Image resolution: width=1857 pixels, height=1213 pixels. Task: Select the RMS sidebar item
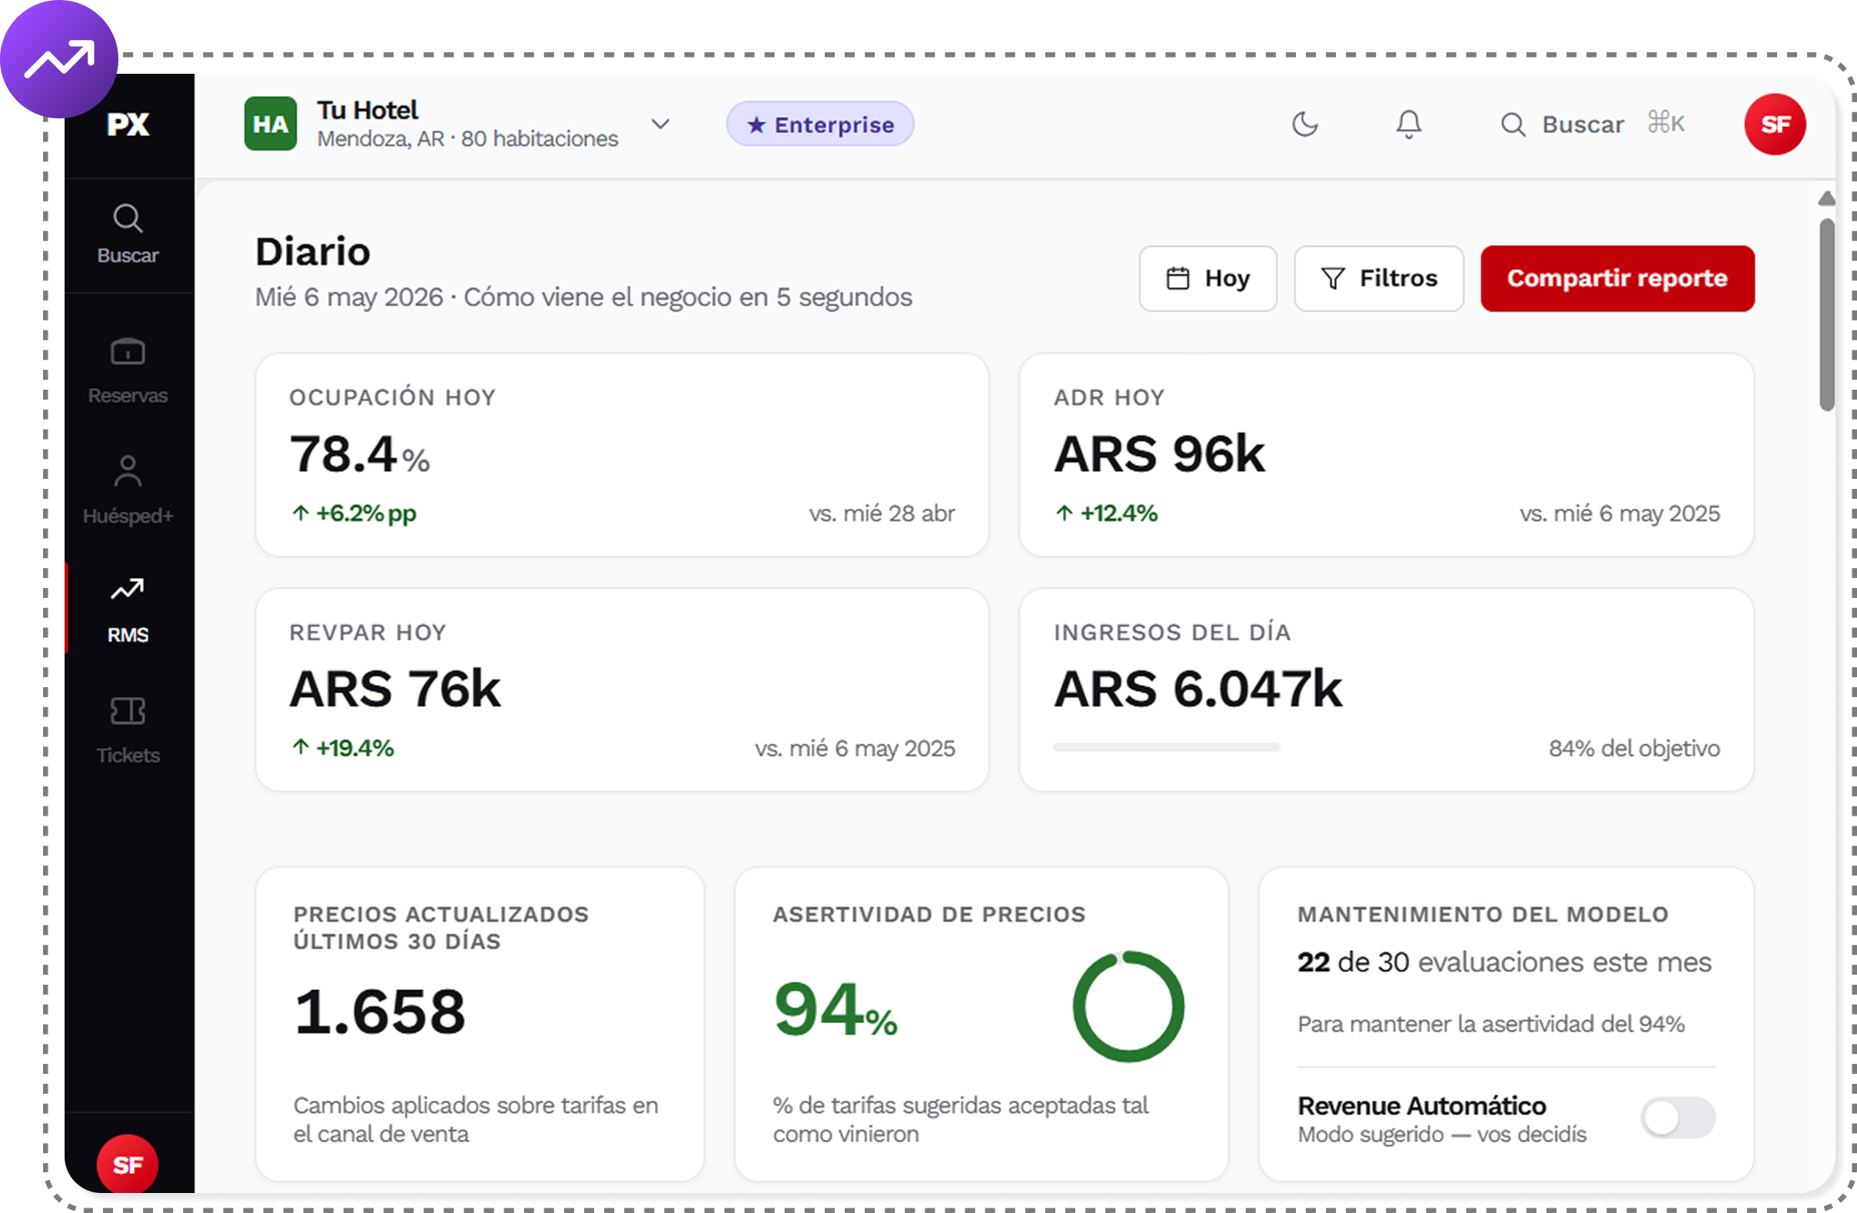click(x=128, y=610)
